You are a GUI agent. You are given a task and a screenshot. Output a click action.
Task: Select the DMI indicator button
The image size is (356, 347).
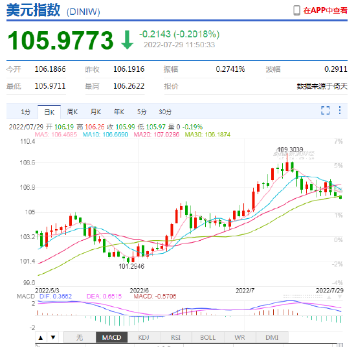[272, 338]
